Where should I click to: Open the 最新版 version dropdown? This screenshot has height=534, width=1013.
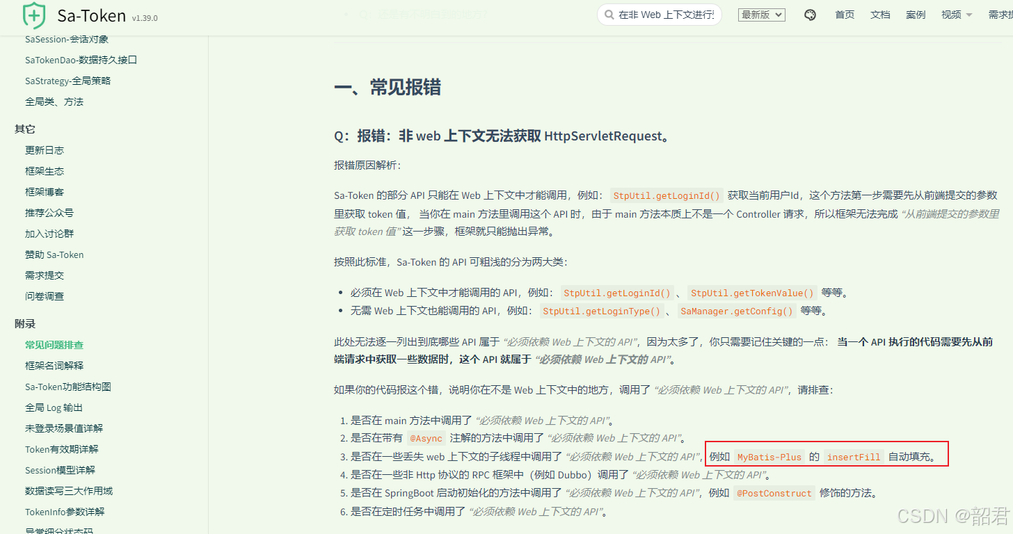[762, 15]
